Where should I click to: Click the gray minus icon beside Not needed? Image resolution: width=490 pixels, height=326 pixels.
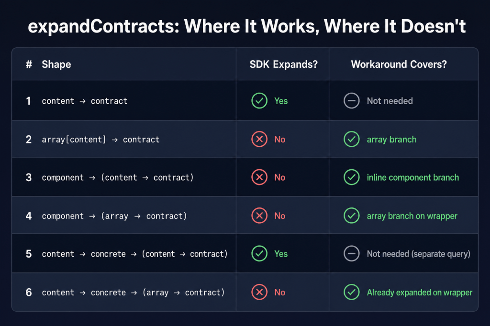pos(352,101)
